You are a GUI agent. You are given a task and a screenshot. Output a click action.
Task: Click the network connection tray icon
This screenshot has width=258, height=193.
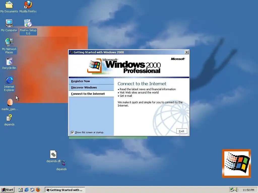click(x=232, y=190)
